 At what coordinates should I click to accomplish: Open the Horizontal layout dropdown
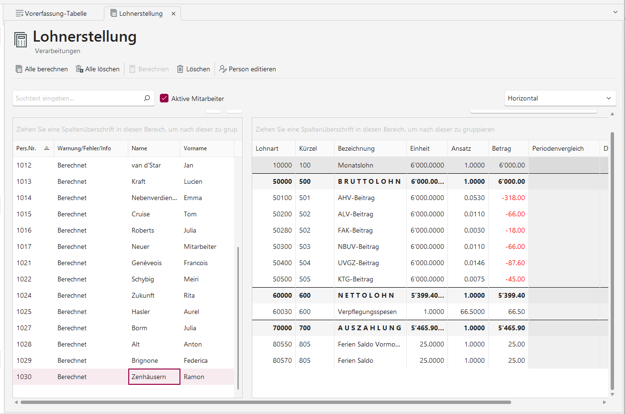pyautogui.click(x=560, y=98)
